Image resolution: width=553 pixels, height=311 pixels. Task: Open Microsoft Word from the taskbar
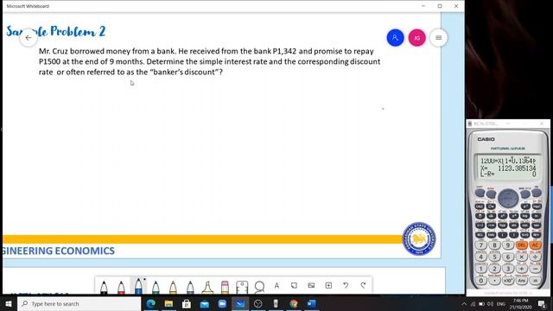coord(312,303)
